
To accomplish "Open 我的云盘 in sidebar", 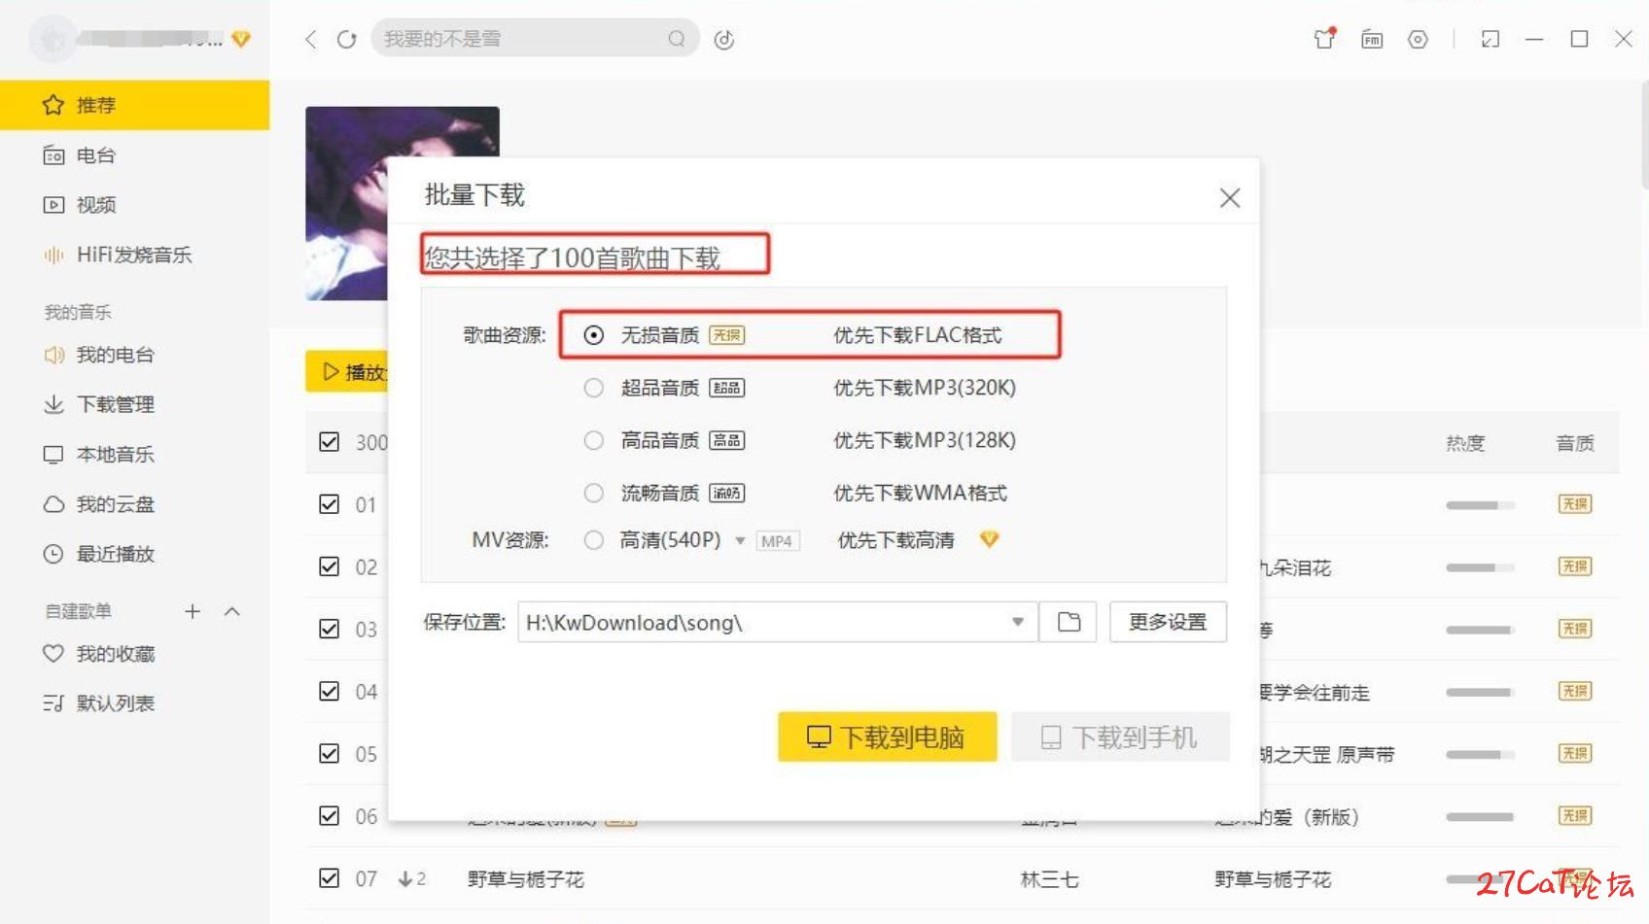I will (134, 504).
